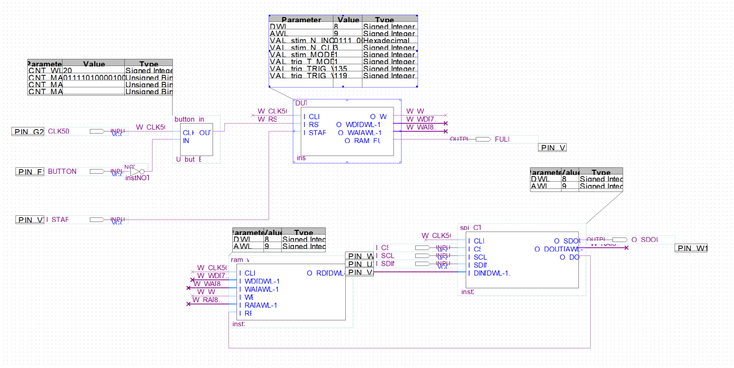Image resolution: width=734 pixels, height=368 pixels.
Task: Select the BUTTON input pin symbol
Action: pos(97,171)
